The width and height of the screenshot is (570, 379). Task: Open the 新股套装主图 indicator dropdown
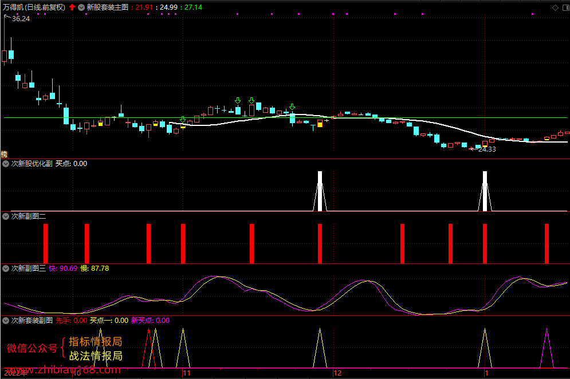[81, 7]
